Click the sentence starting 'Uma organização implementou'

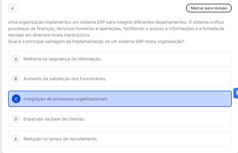(116, 22)
